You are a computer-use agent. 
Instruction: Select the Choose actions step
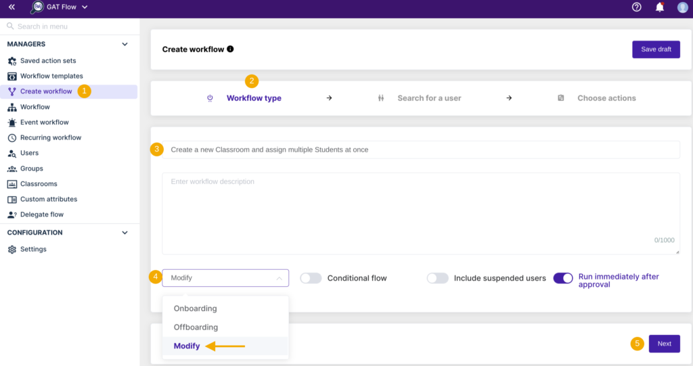(x=606, y=98)
